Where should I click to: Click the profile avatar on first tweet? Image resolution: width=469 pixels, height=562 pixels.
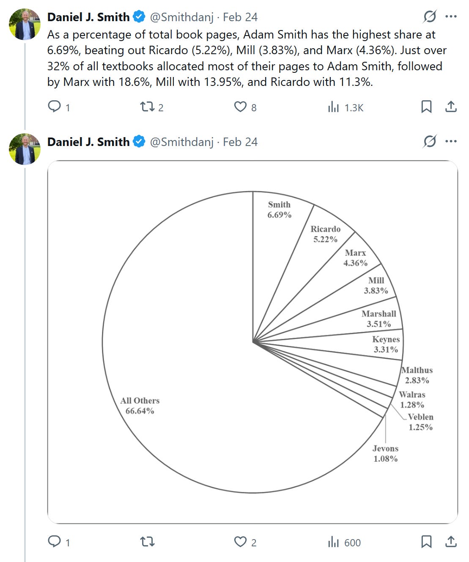coord(25,25)
